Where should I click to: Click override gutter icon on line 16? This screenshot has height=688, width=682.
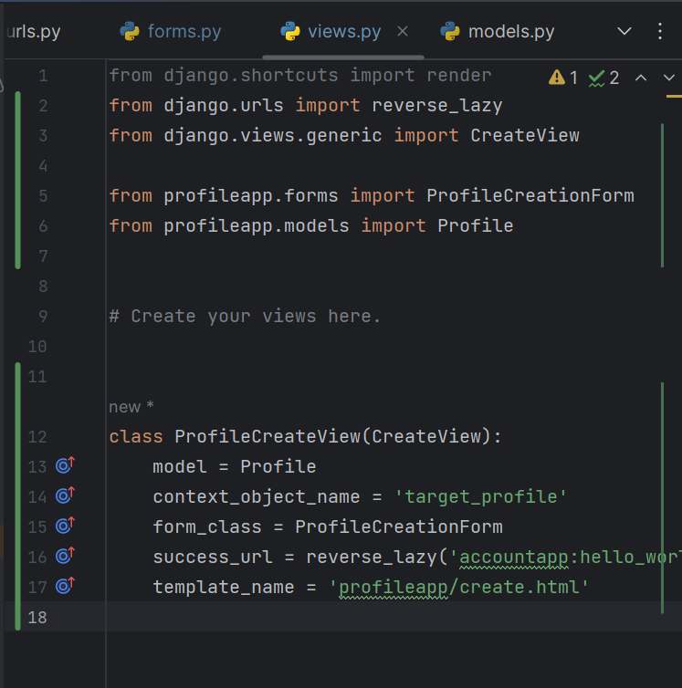65,556
